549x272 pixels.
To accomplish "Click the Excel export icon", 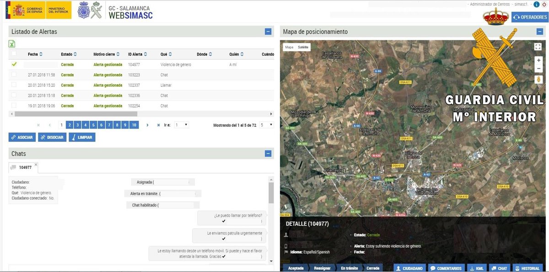I will pos(12,44).
